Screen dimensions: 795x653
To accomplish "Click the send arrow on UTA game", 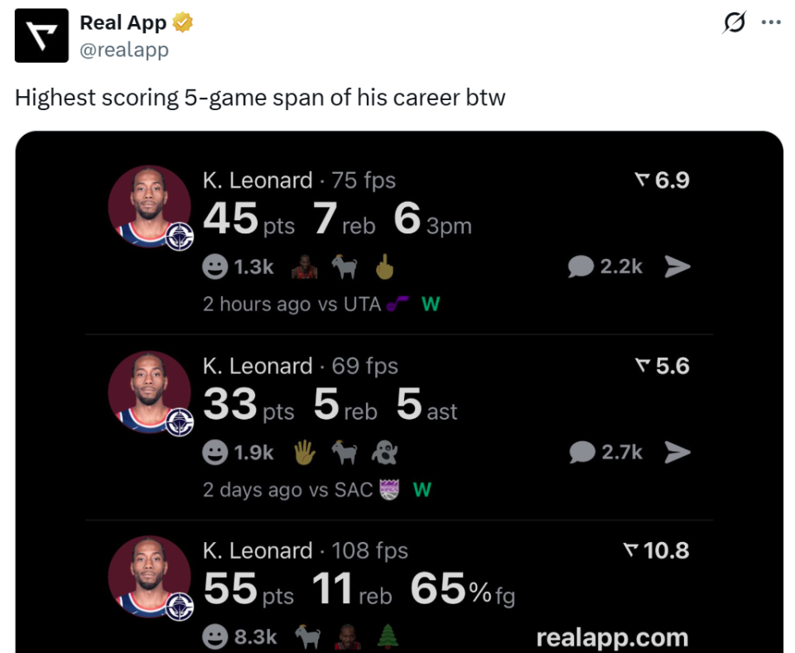I will coord(677,267).
